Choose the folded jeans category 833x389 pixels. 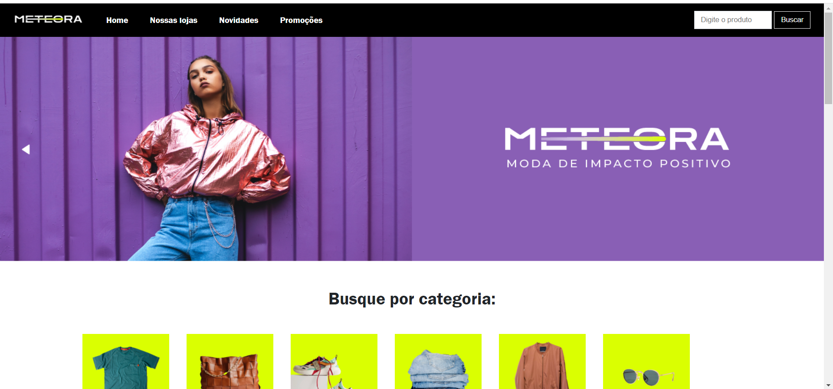438,361
